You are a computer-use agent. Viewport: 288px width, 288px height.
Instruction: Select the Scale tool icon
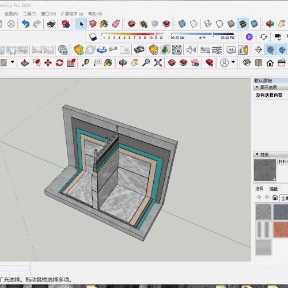pyautogui.click(x=71, y=63)
